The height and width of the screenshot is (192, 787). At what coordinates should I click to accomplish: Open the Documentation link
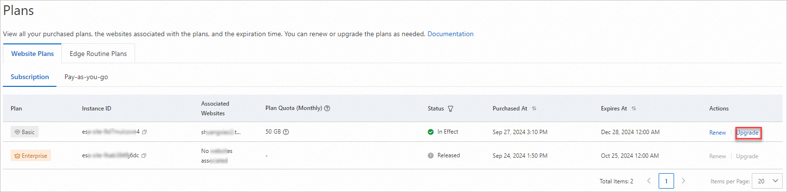(x=450, y=34)
